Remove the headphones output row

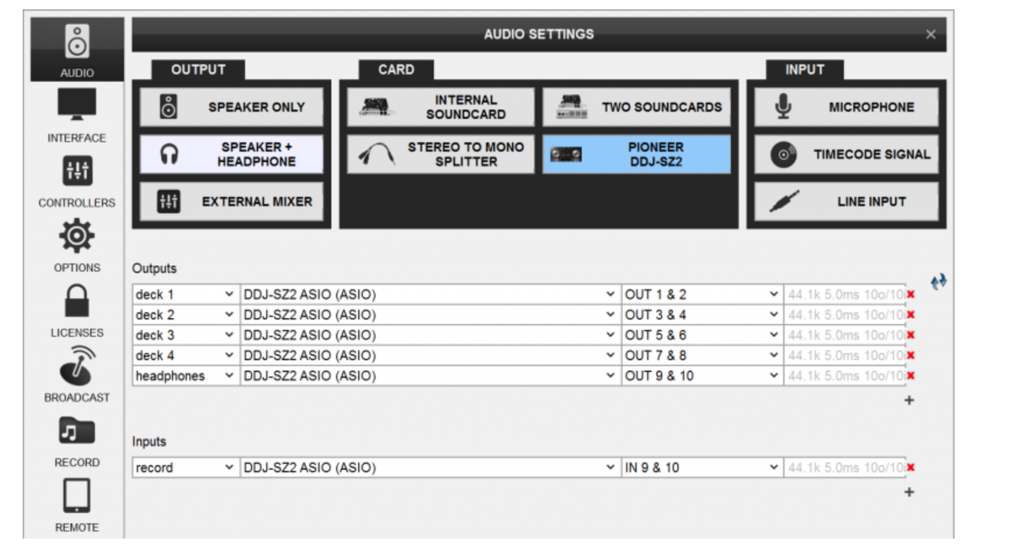pyautogui.click(x=911, y=376)
